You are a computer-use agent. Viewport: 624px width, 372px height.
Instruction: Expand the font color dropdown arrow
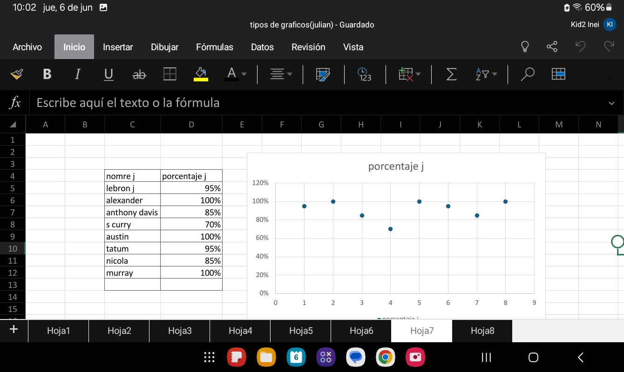pos(244,74)
